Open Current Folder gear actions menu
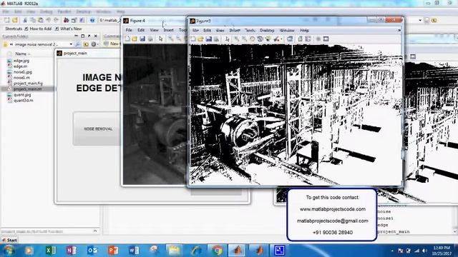The width and height of the screenshot is (458, 257). pos(94,44)
